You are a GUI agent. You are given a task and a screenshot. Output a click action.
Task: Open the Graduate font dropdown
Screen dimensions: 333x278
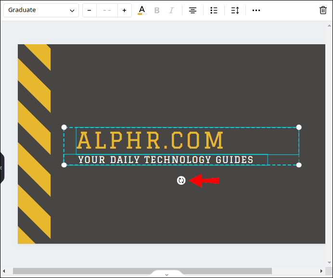(x=41, y=10)
